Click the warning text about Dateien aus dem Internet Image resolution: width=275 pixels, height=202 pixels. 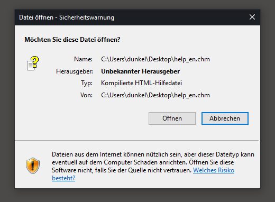[x=153, y=166]
